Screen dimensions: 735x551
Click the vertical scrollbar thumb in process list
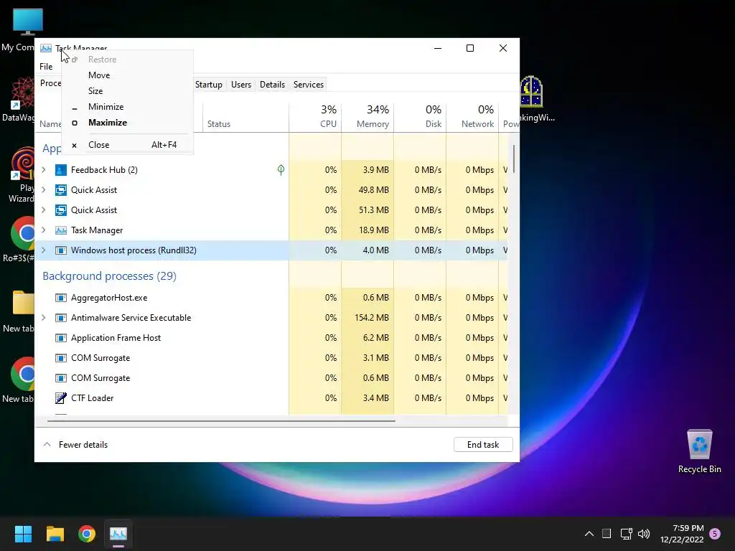[514, 159]
